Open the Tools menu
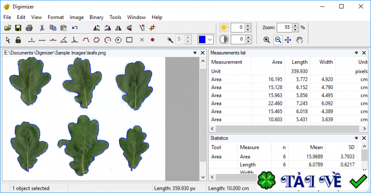The image size is (371, 193). coord(115,17)
